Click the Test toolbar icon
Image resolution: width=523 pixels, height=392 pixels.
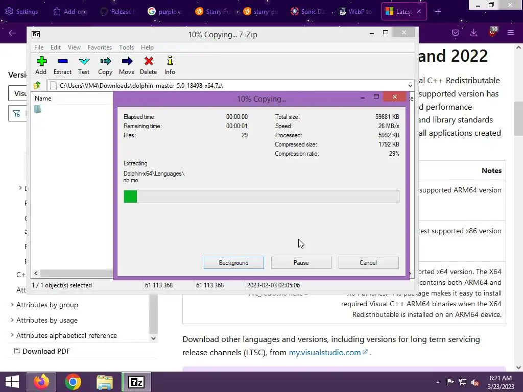84,65
